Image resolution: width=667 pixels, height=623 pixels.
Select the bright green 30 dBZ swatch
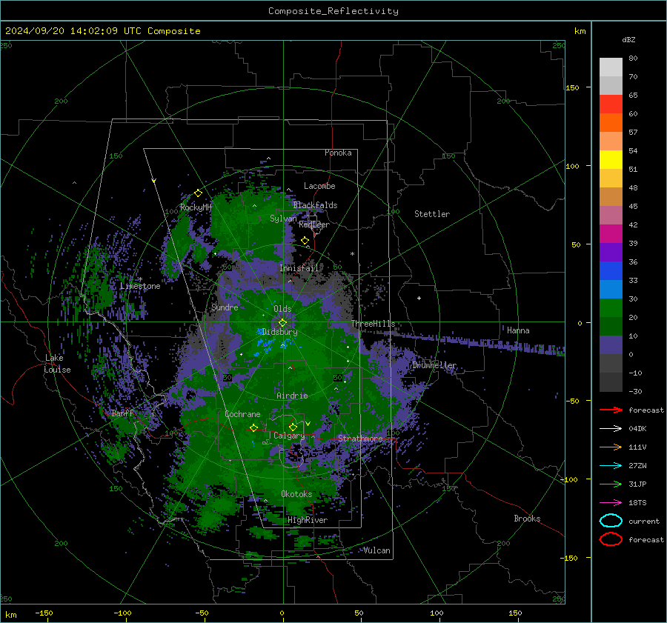[x=611, y=307]
